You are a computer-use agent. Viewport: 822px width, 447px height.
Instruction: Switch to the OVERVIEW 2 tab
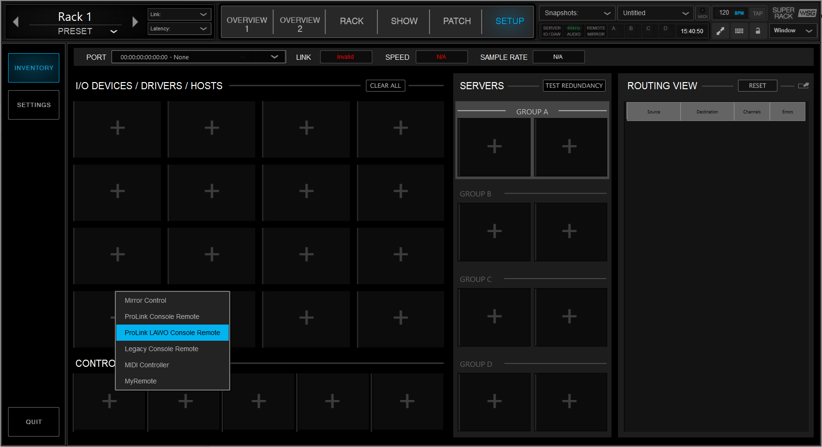click(x=300, y=22)
